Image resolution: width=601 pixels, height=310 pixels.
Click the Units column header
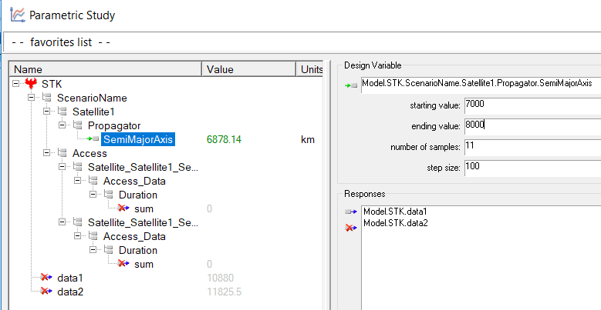pos(309,69)
